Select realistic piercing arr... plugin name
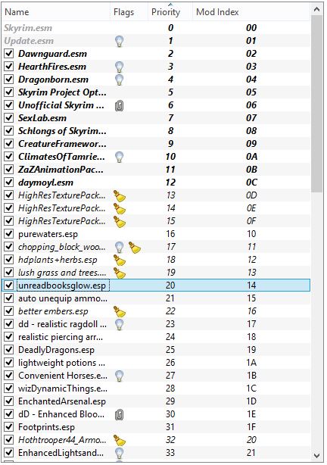The image size is (327, 465). coord(61,337)
